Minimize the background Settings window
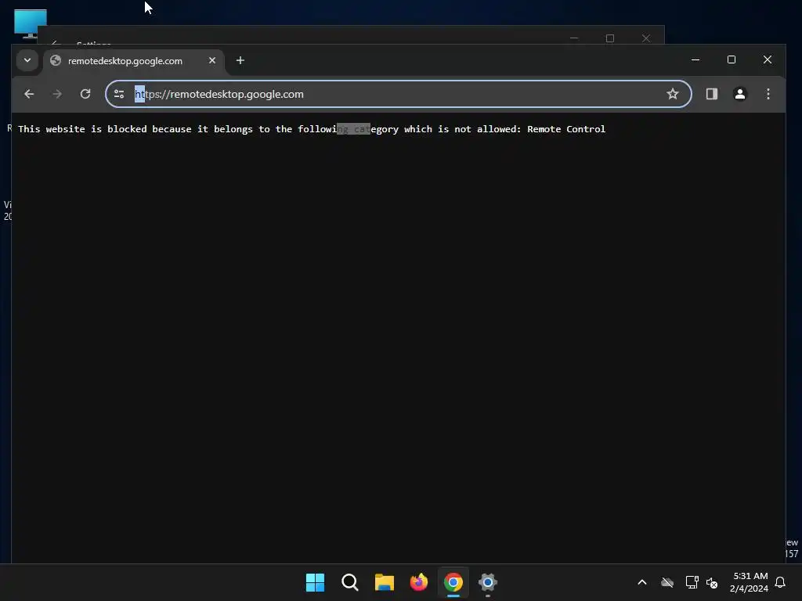The height and width of the screenshot is (601, 802). click(574, 38)
